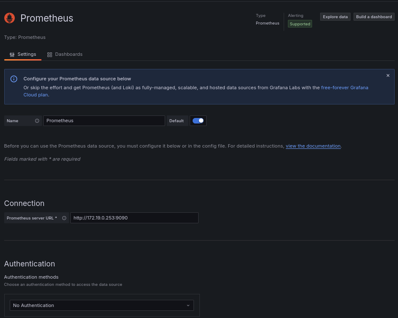Click the Authentication section heading
The height and width of the screenshot is (318, 398).
coord(30,264)
